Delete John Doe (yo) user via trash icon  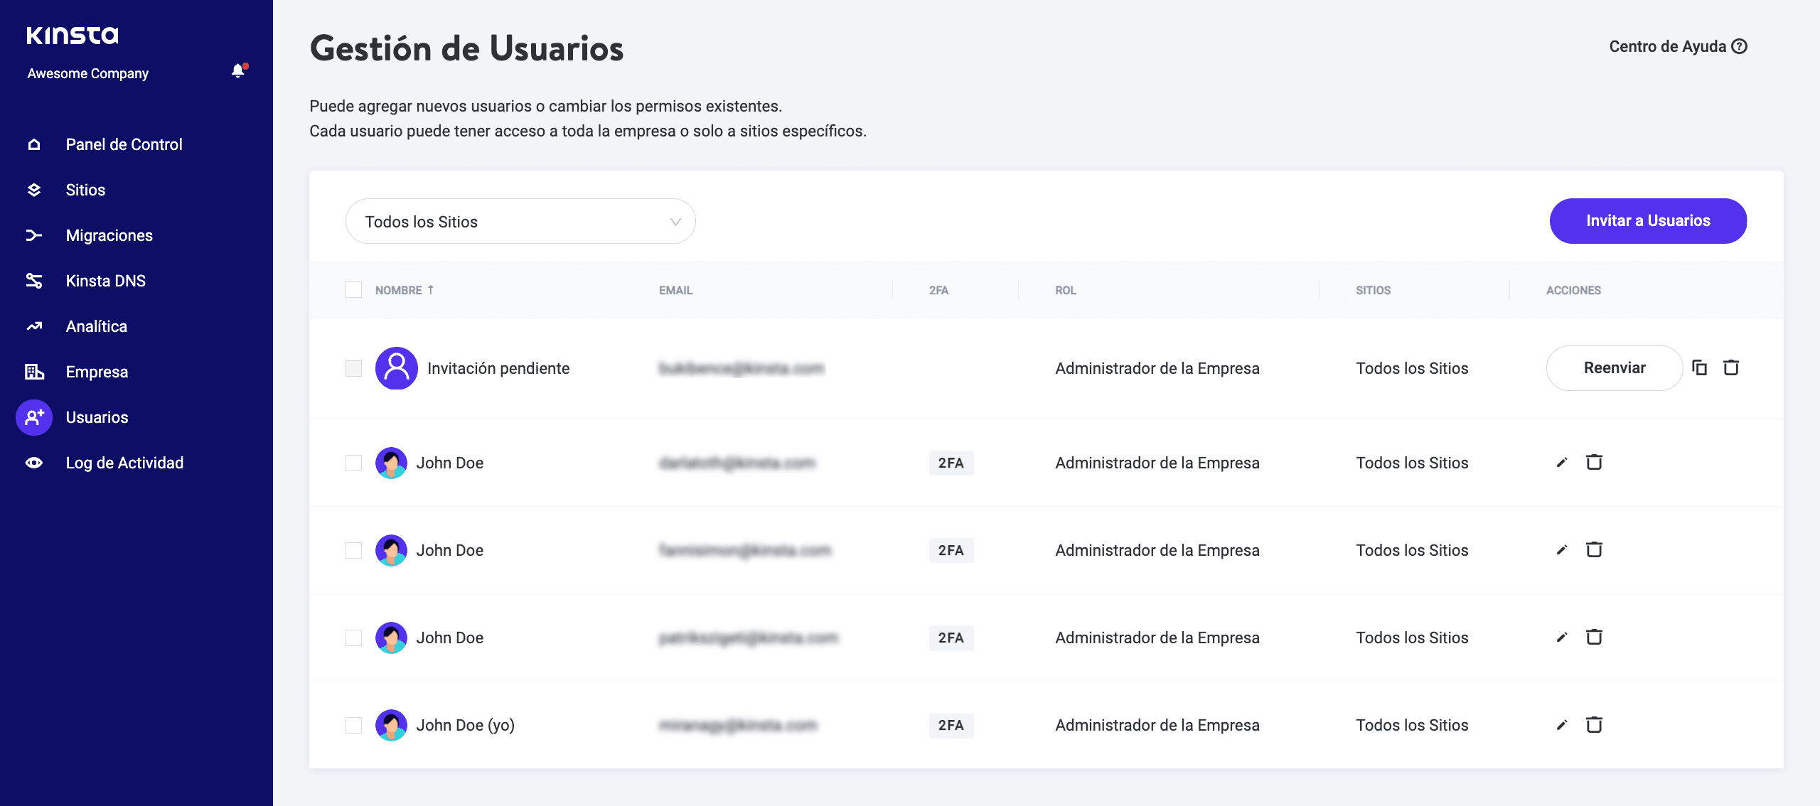(x=1594, y=725)
